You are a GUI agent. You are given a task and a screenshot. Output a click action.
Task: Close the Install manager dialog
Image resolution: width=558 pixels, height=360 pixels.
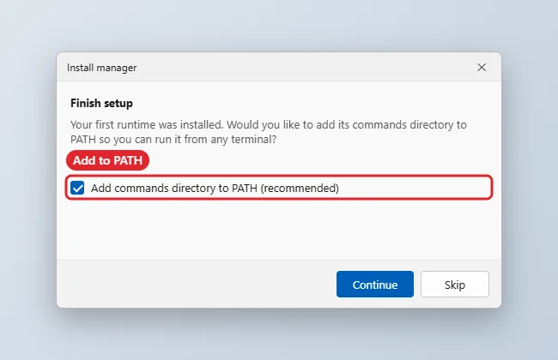[x=482, y=67]
